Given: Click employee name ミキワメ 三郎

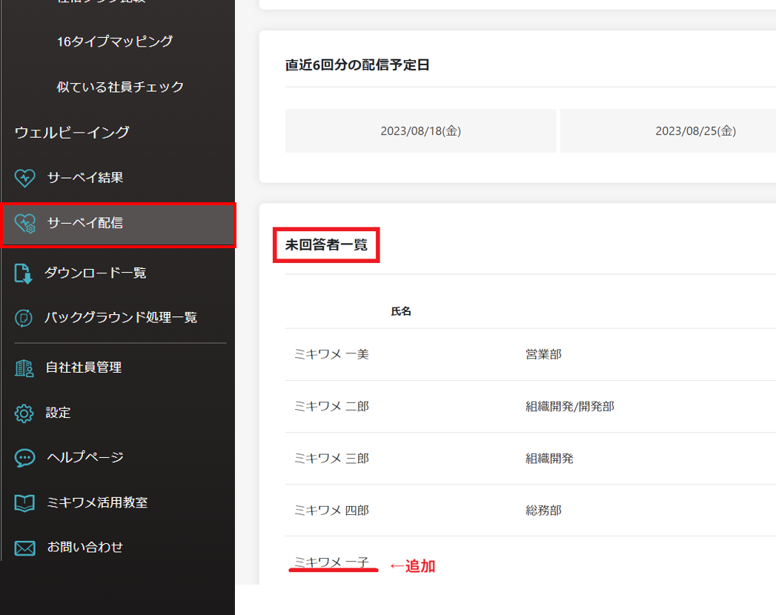Looking at the screenshot, I should (x=331, y=459).
